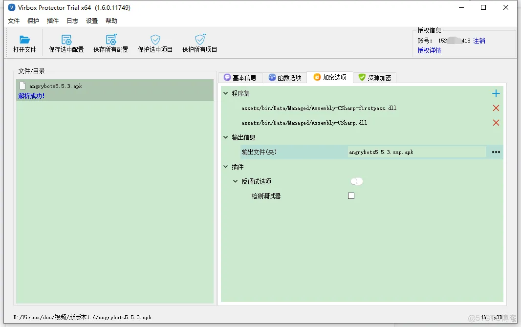This screenshot has width=521, height=327.
Task: Click the status bar file path D:/Virbox/doc
Action: click(x=83, y=317)
